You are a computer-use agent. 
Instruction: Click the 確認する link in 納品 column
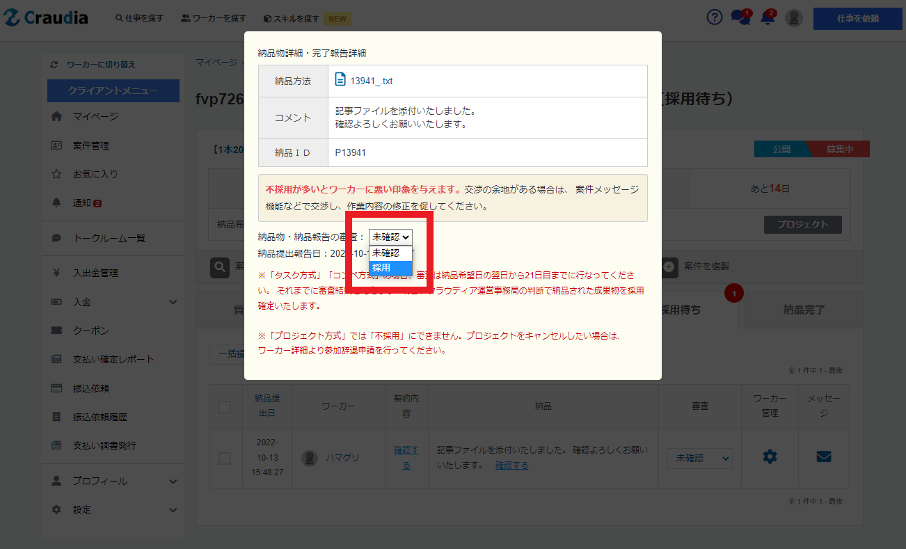[x=511, y=465]
